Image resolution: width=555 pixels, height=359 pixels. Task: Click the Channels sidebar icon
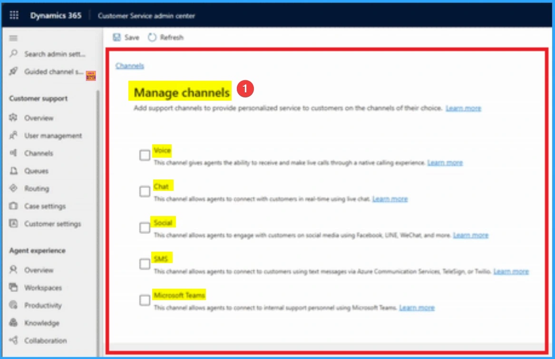pos(13,153)
